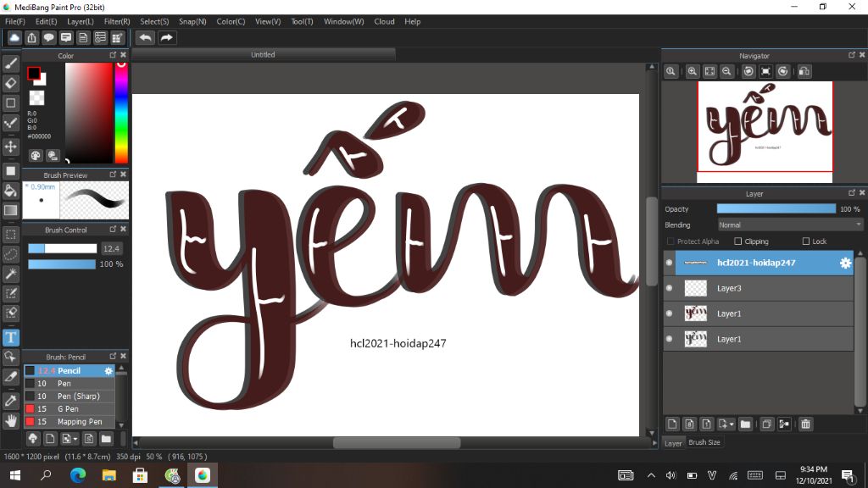Click the share/export icon in top toolbar
Viewport: 868px width, 488px height.
coord(31,37)
